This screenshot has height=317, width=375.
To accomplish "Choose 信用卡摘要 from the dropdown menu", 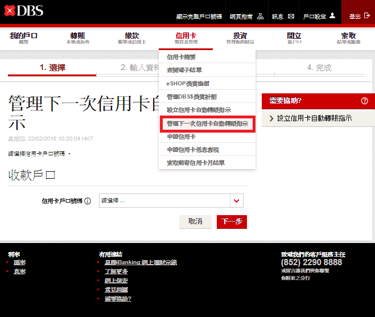I will (x=181, y=57).
